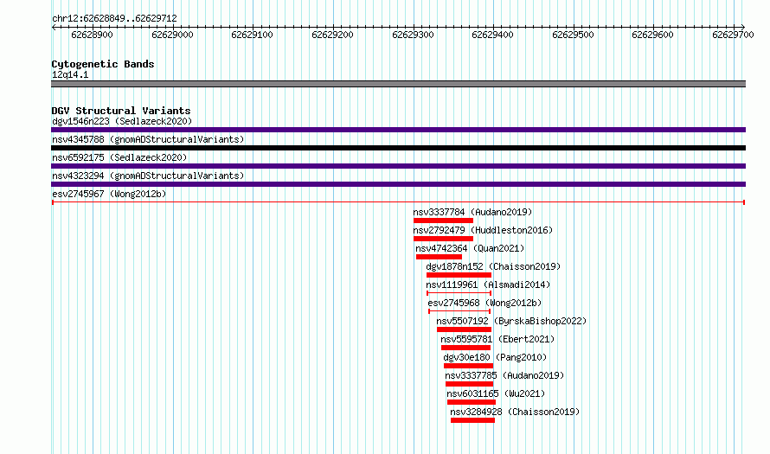Click the red bar under nsv2792479

coord(444,239)
